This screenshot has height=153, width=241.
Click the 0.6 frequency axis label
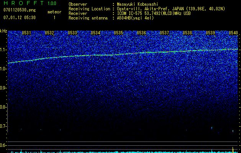pos(3,145)
